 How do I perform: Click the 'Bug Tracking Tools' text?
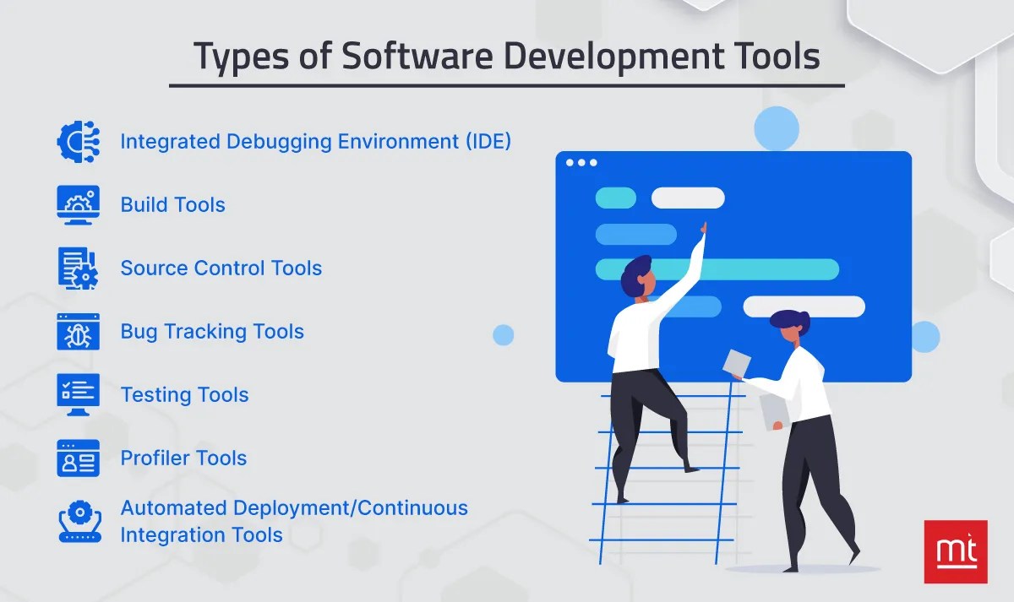pos(212,331)
